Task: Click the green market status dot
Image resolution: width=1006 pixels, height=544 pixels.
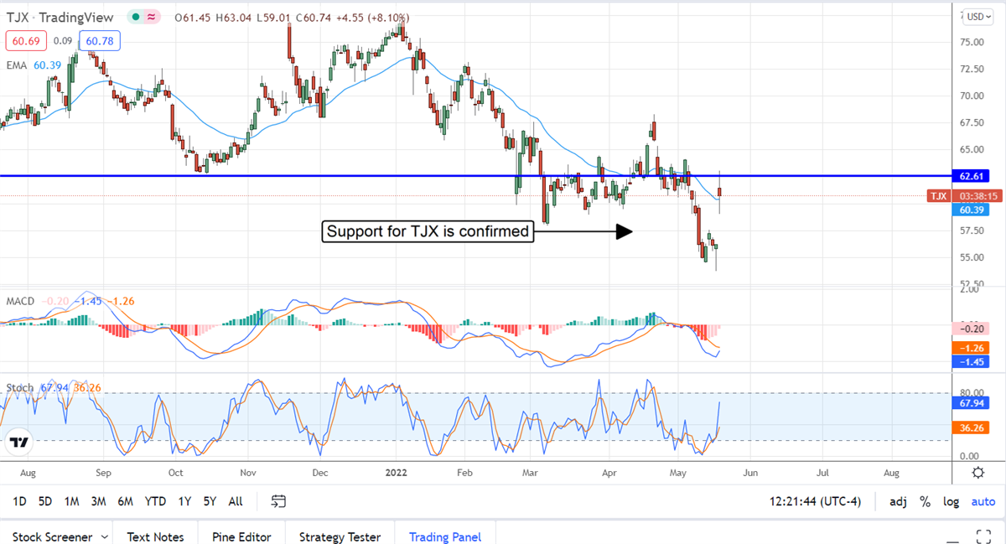Action: coord(135,17)
